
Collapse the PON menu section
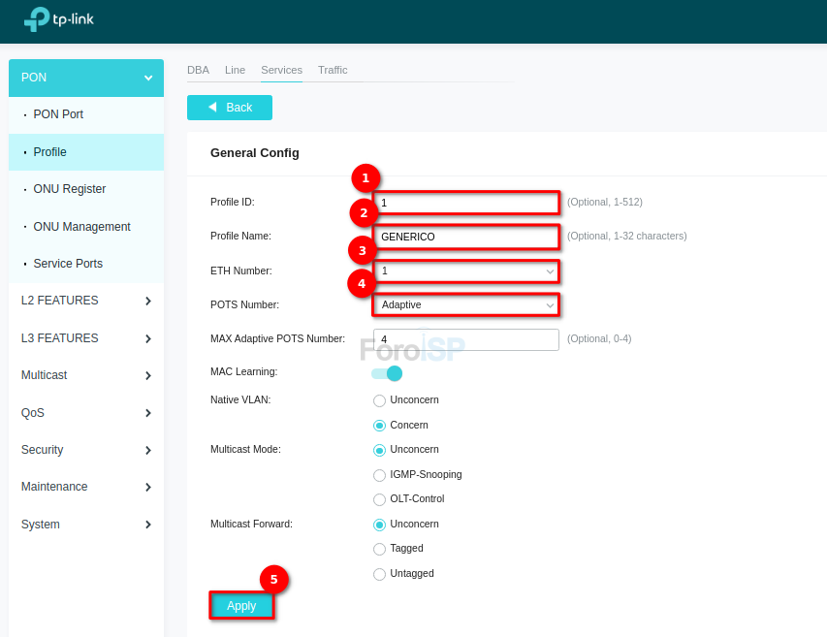(x=147, y=78)
